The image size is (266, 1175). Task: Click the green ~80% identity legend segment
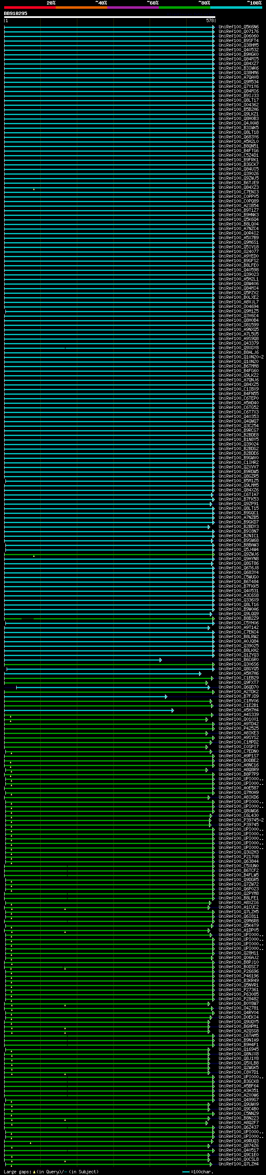(185, 8)
